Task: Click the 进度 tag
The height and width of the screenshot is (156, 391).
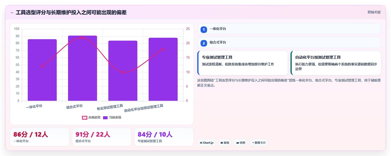Action: point(241,143)
